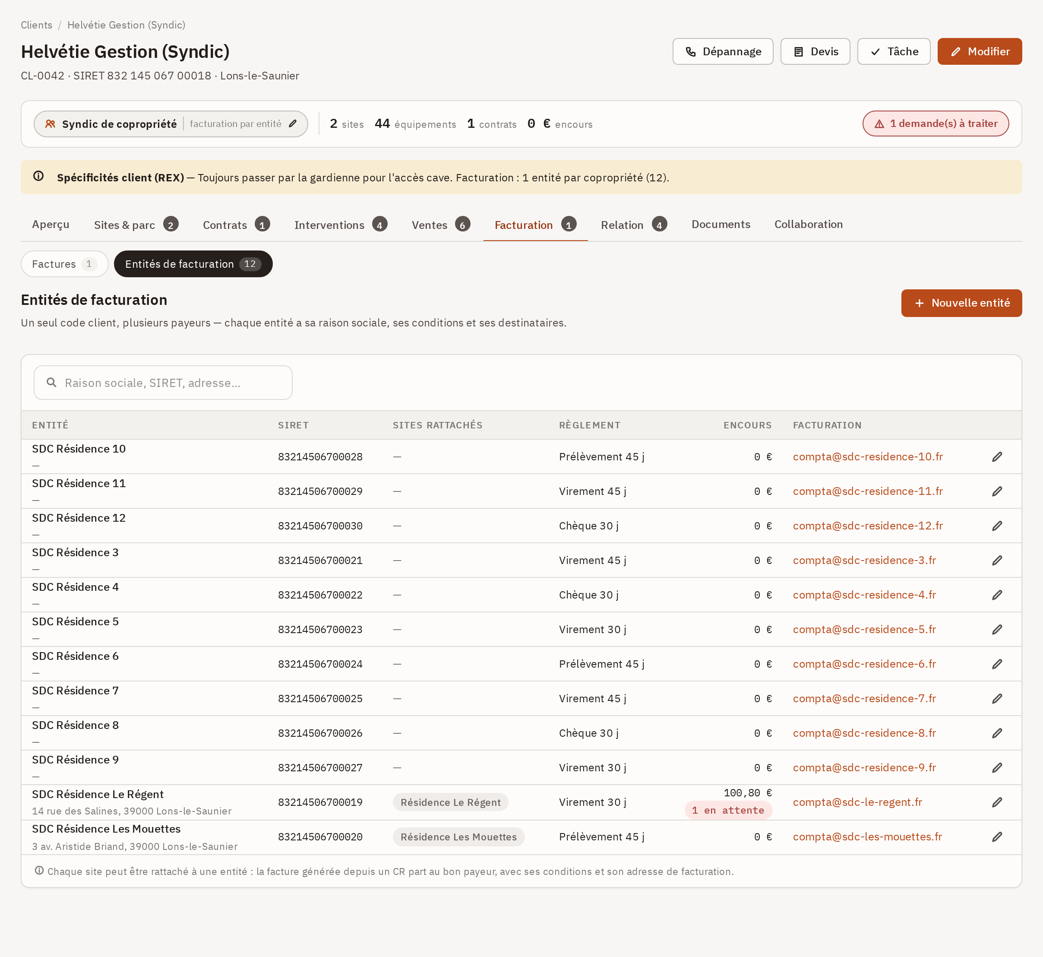The image size is (1043, 957).
Task: Click SDC Résidence Les Mouettes name
Action: 106,829
